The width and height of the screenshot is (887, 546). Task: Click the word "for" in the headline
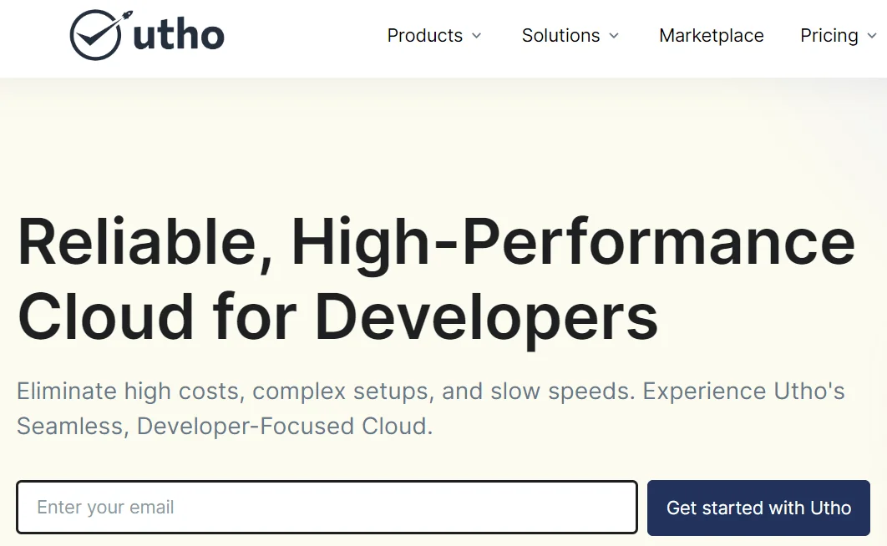[x=254, y=317]
